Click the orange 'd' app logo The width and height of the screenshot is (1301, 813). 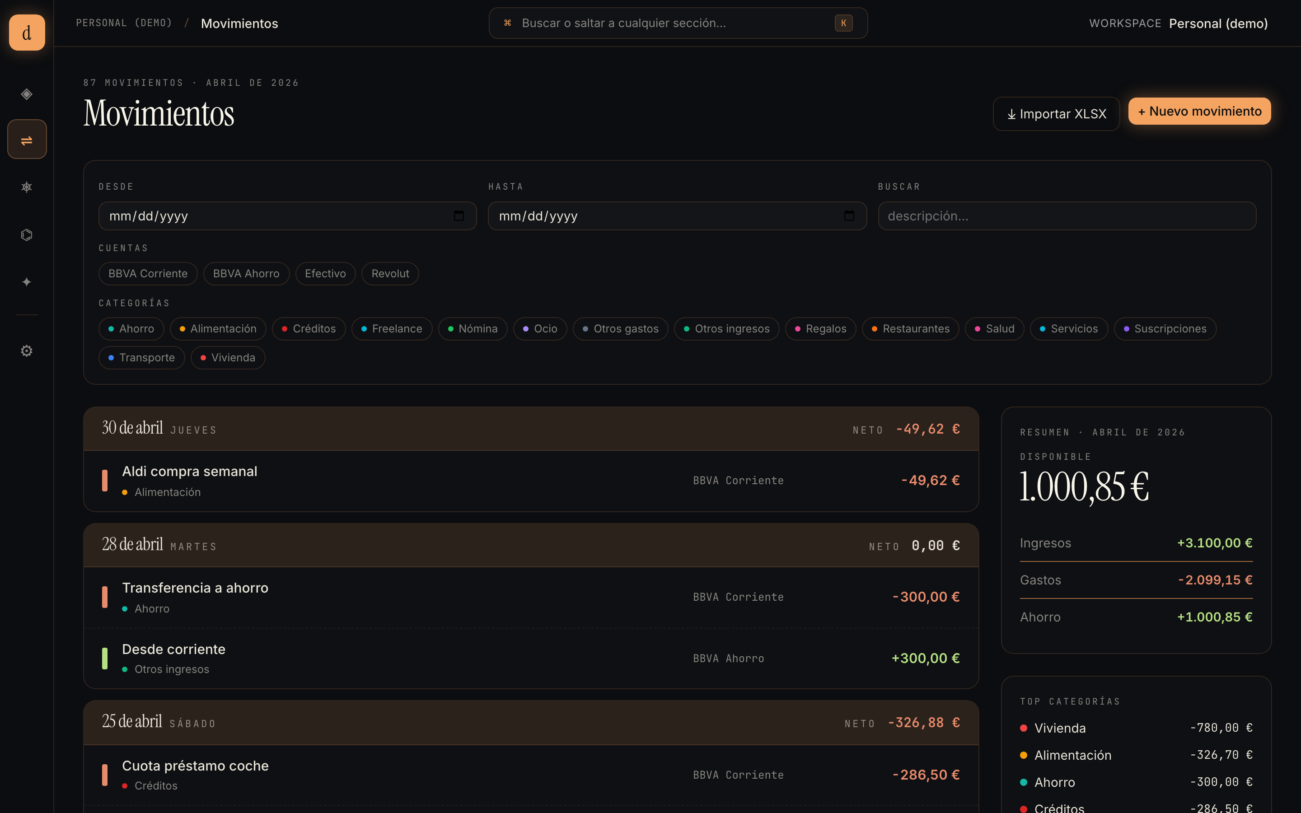[x=27, y=33]
